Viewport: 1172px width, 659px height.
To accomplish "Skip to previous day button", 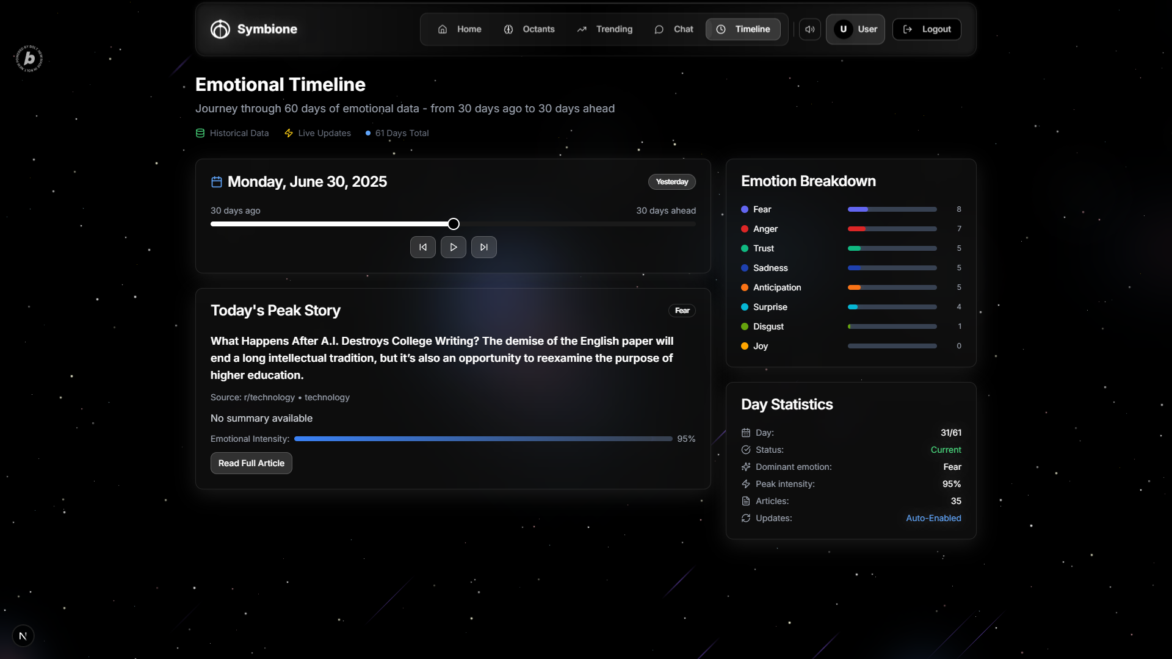I will click(x=423, y=247).
